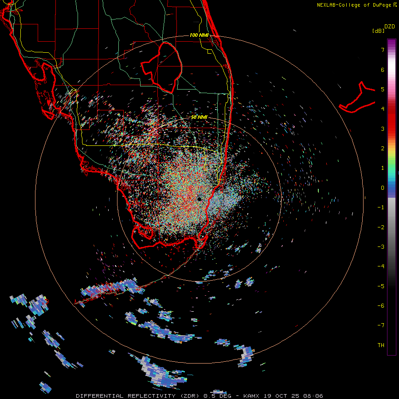Click the DIFFERENTIAL REFLECTIVITY (ZDR) caption

(138, 396)
